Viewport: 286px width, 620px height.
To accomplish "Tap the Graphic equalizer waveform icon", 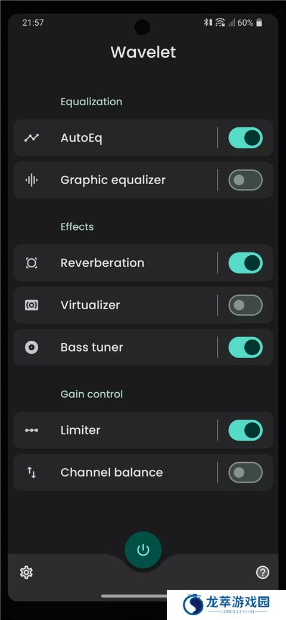I will click(32, 180).
